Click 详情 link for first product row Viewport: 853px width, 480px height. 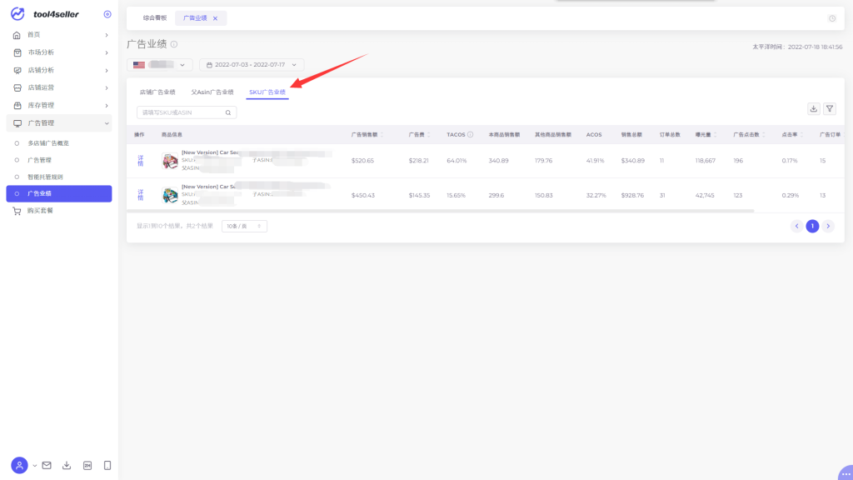tap(140, 160)
